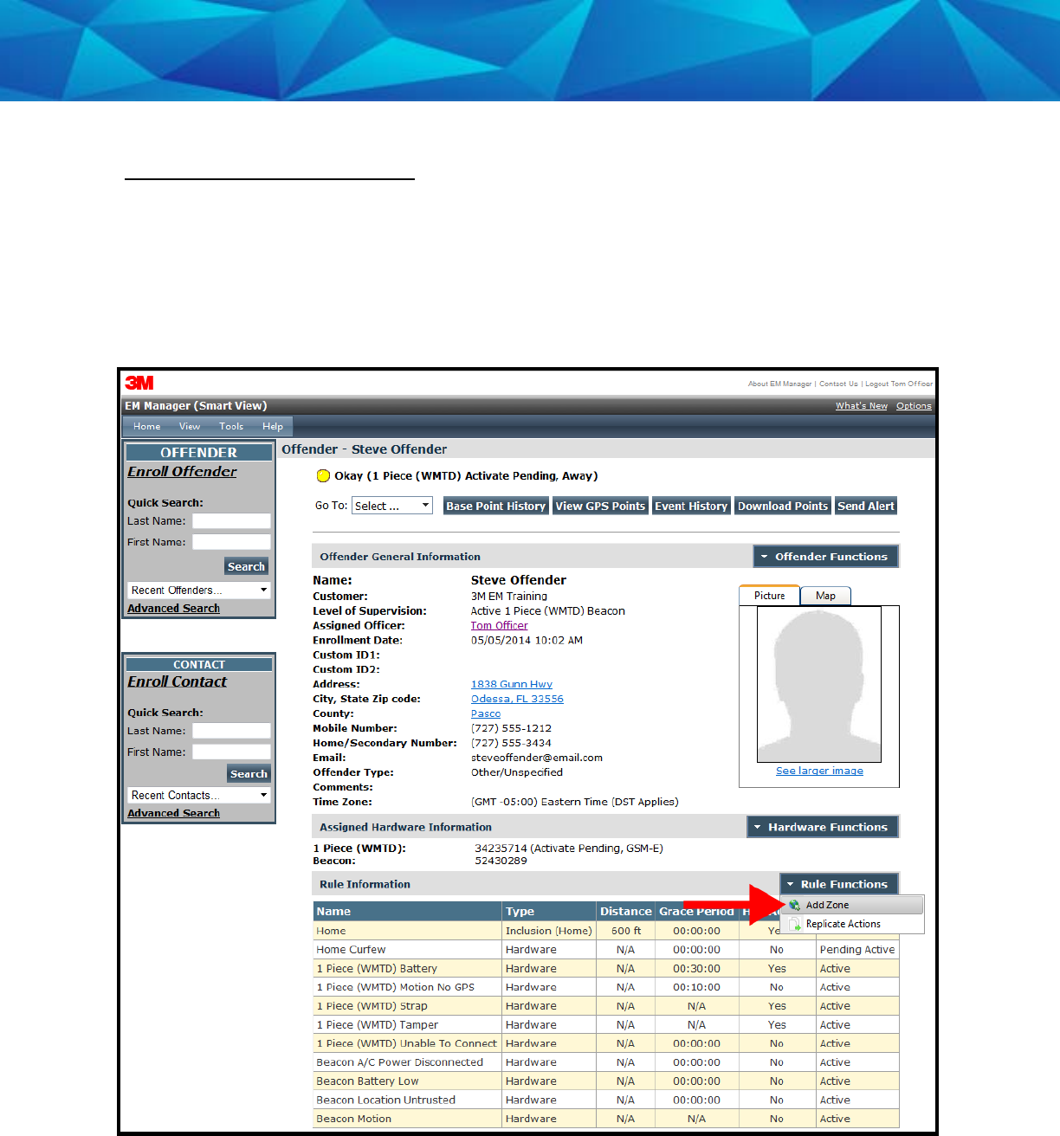Click Search in the Offender panel
Screen dimensions: 1060x1136
pos(247,566)
